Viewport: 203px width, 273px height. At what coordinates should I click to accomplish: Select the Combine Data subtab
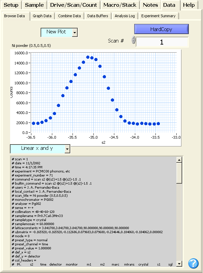[69, 16]
